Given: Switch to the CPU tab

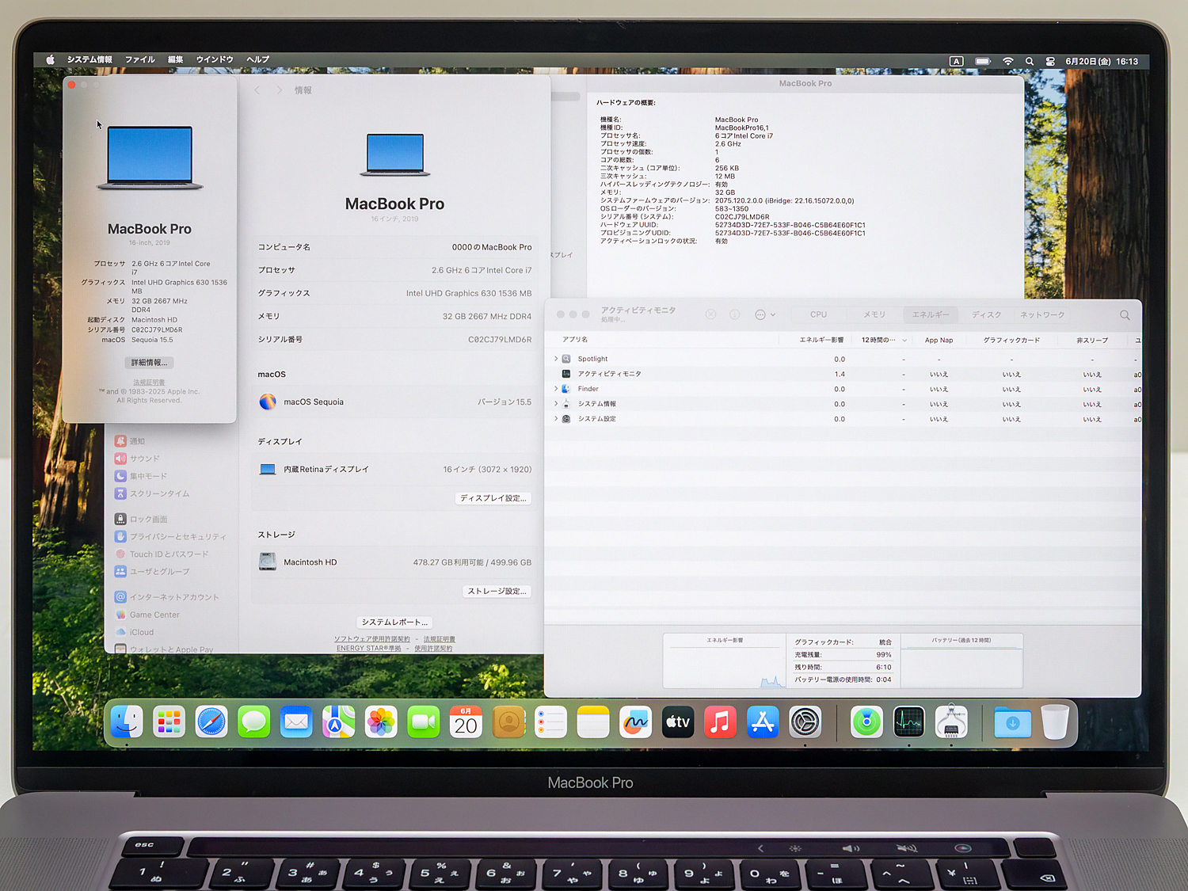Looking at the screenshot, I should pos(818,314).
